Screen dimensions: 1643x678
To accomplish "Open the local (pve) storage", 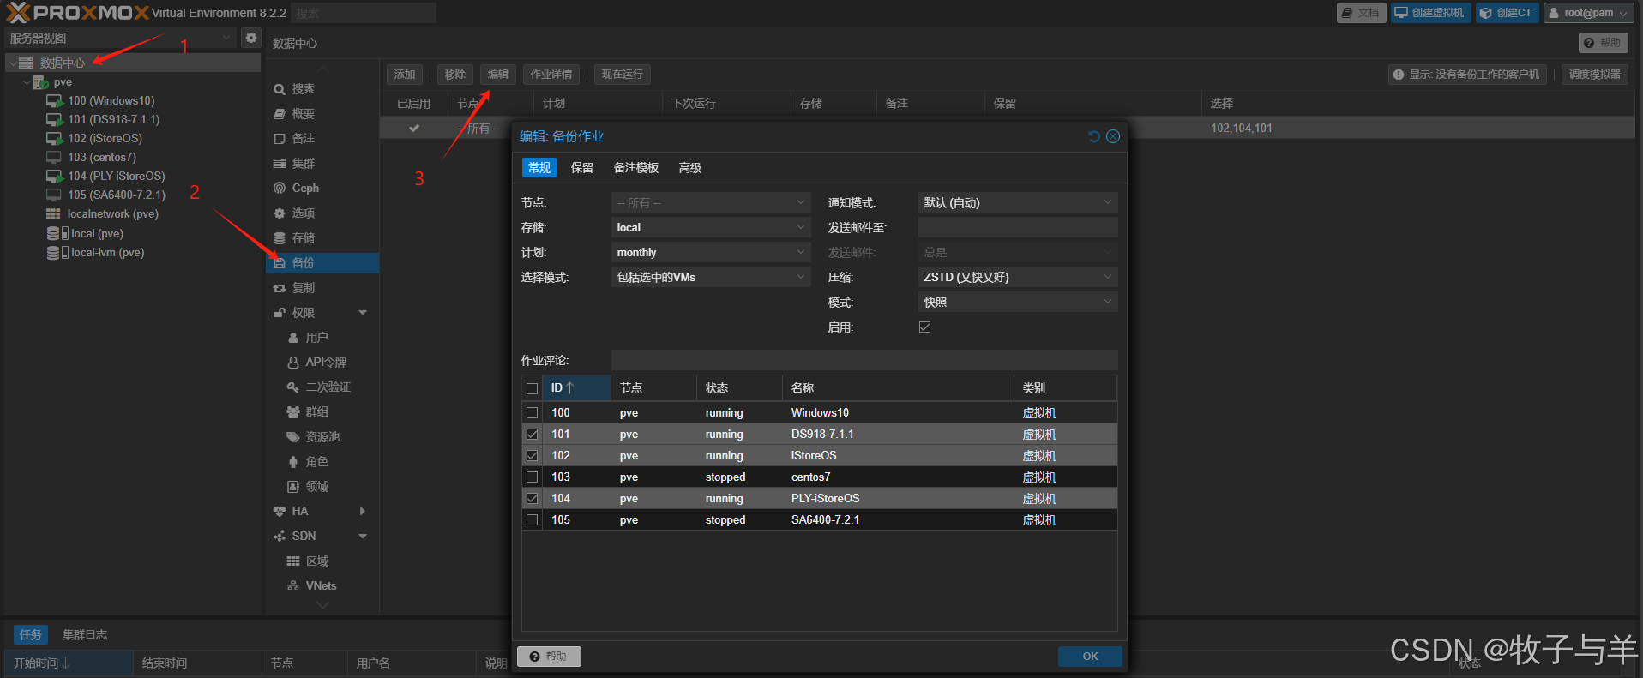I will (97, 233).
